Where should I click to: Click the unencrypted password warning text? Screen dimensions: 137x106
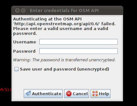pos(64,60)
